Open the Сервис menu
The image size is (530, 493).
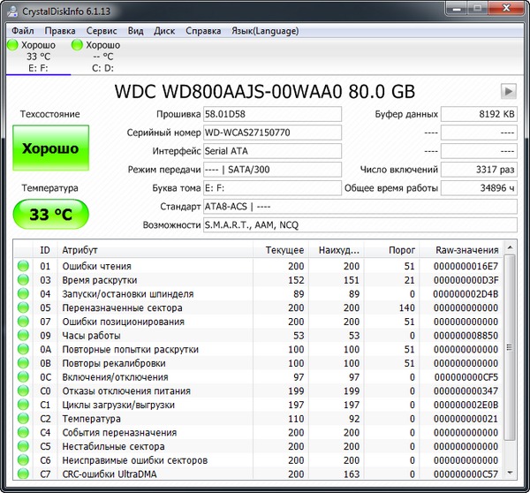click(x=101, y=30)
